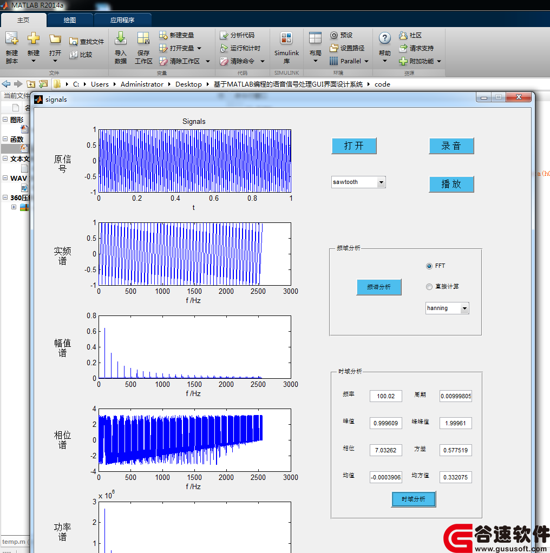The image size is (550, 553).
Task: Click the Compare (比较) icon
Action: click(x=74, y=55)
